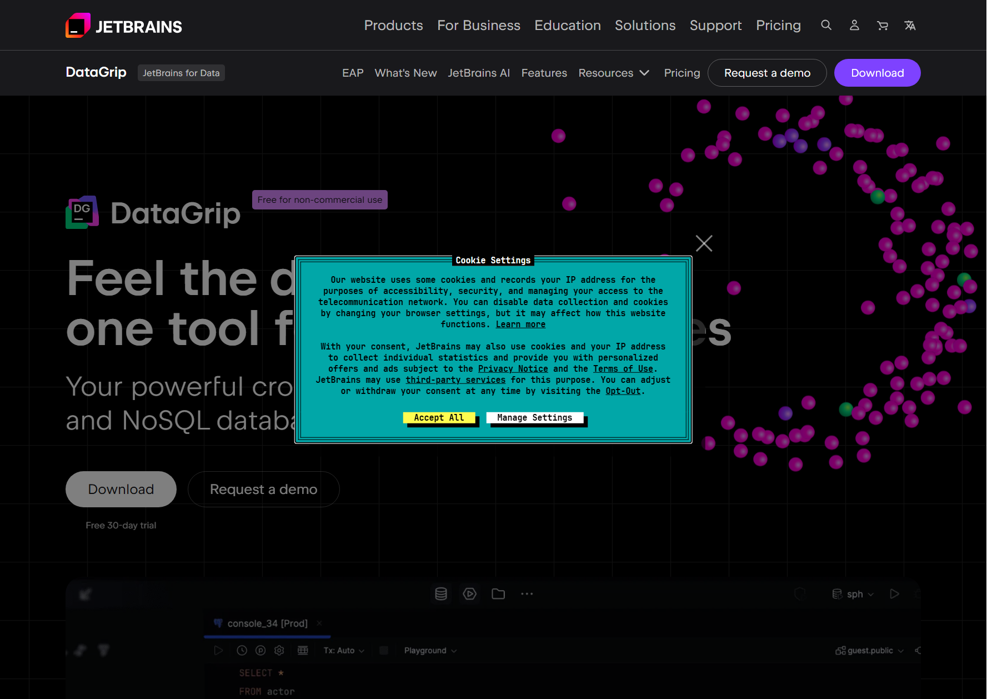The width and height of the screenshot is (997, 699).
Task: Click the console settings gear icon
Action: pos(279,650)
